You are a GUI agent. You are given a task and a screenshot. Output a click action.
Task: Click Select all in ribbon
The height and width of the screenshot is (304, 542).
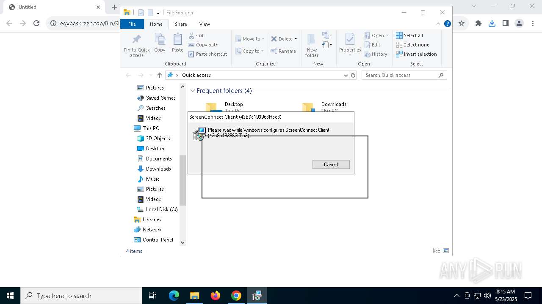[x=409, y=35]
